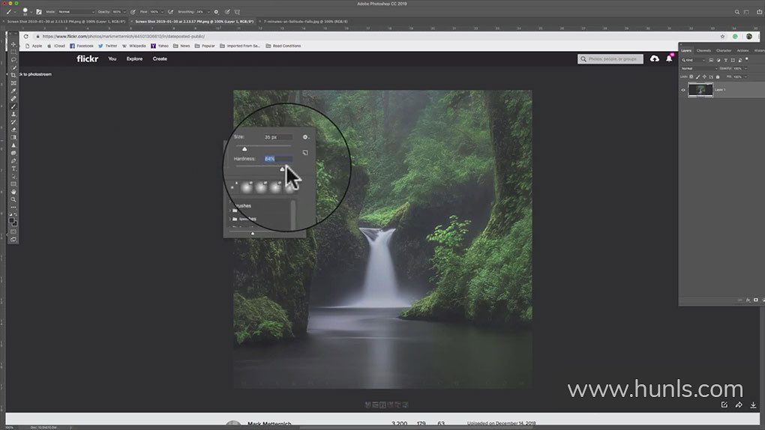Click the flickr logo
765x430 pixels.
coord(87,58)
